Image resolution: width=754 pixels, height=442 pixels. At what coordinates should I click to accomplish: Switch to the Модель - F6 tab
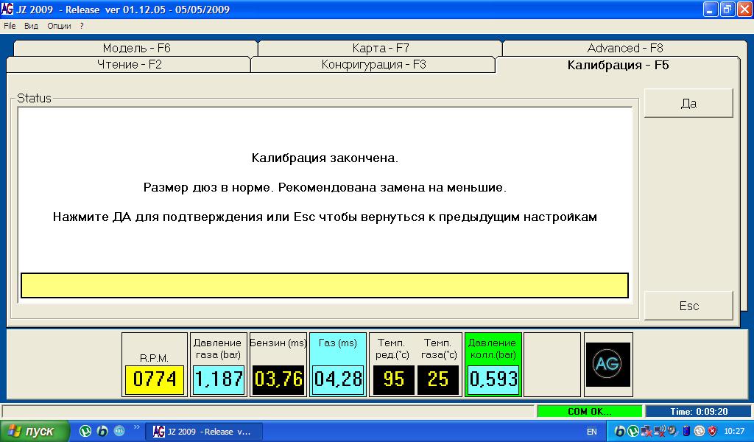point(136,48)
